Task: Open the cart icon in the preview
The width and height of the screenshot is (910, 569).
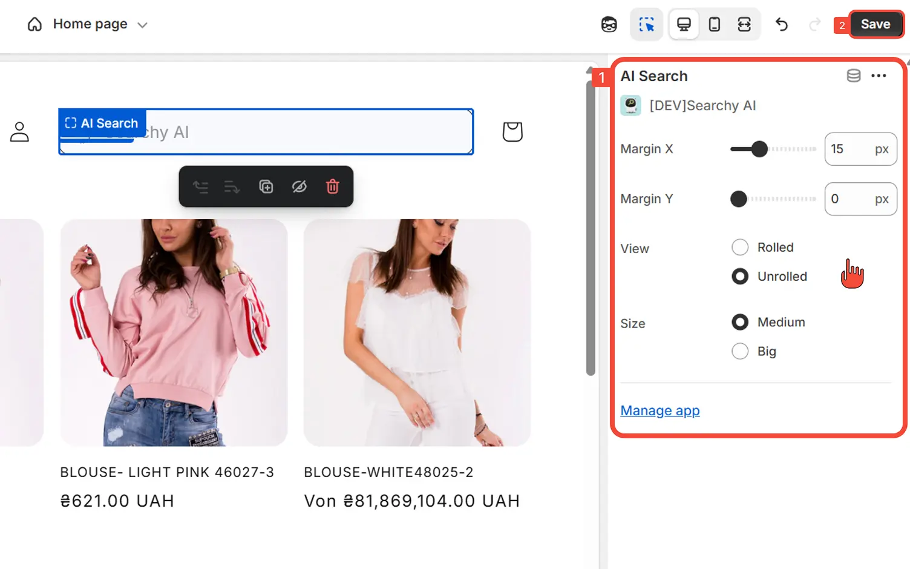Action: [x=512, y=131]
